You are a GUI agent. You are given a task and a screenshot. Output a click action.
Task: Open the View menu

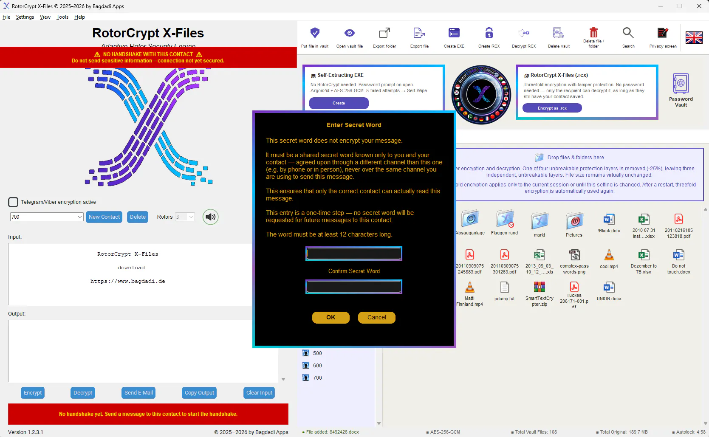click(x=45, y=17)
